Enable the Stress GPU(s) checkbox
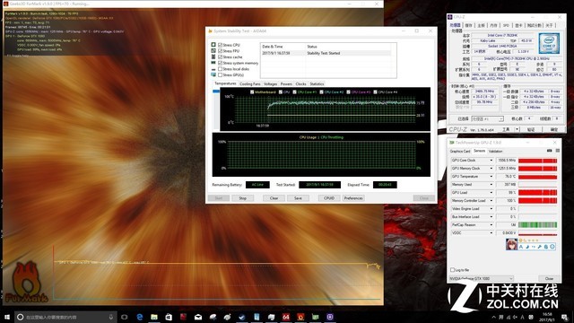The height and width of the screenshot is (323, 574). (220, 74)
